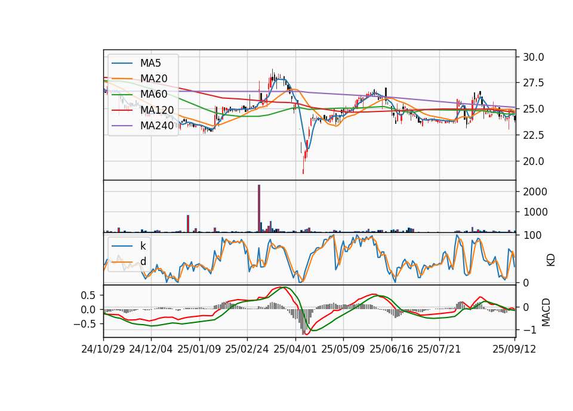Click the 24/12/04 date label

tap(150, 349)
